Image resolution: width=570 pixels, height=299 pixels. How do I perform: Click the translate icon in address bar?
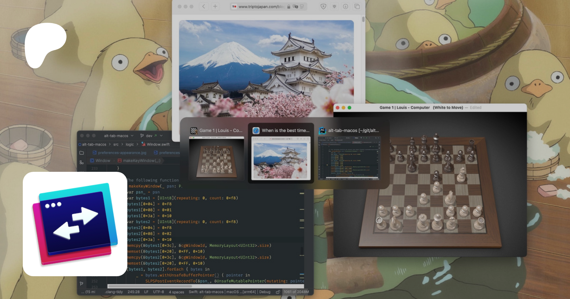(x=295, y=7)
